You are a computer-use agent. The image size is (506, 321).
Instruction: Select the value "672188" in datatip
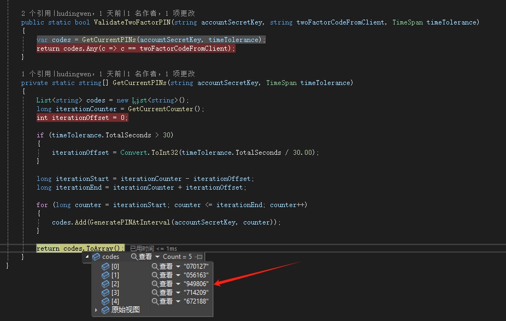coord(196,301)
